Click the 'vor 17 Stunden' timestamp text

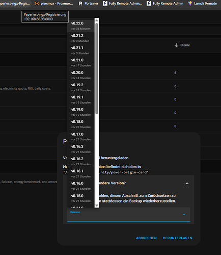[81, 65]
